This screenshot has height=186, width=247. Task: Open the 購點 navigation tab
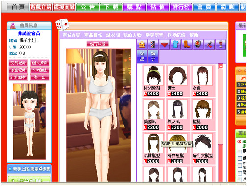pos(134,7)
